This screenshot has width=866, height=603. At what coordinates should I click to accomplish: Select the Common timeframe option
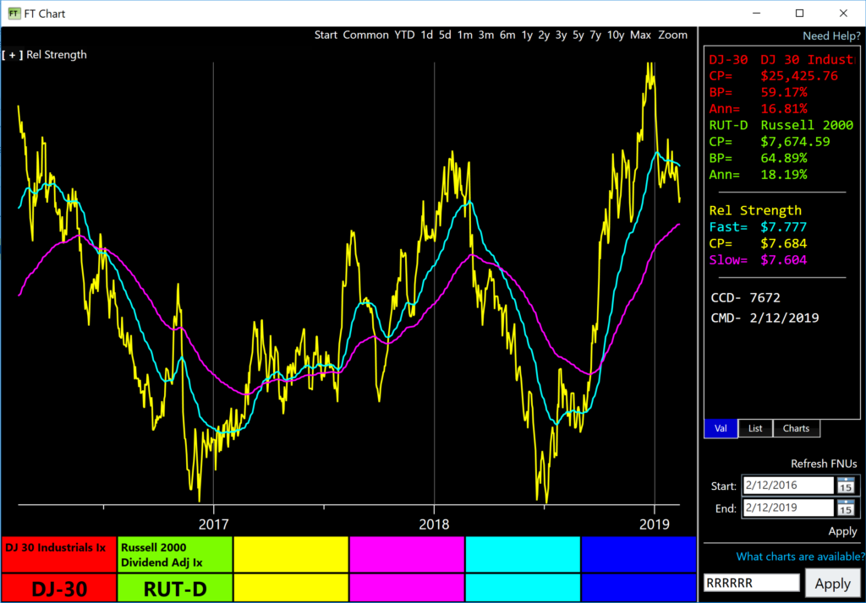(x=363, y=35)
